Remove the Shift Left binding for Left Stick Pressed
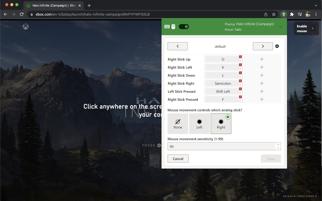Viewport: 322px width, 201px height. pyautogui.click(x=240, y=89)
